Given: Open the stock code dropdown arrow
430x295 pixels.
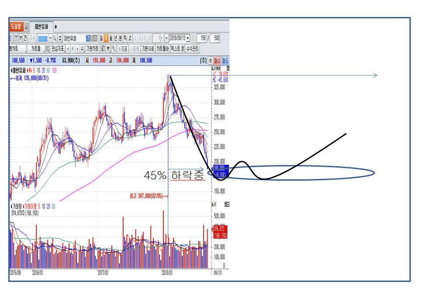Looking at the screenshot, I should pos(50,38).
